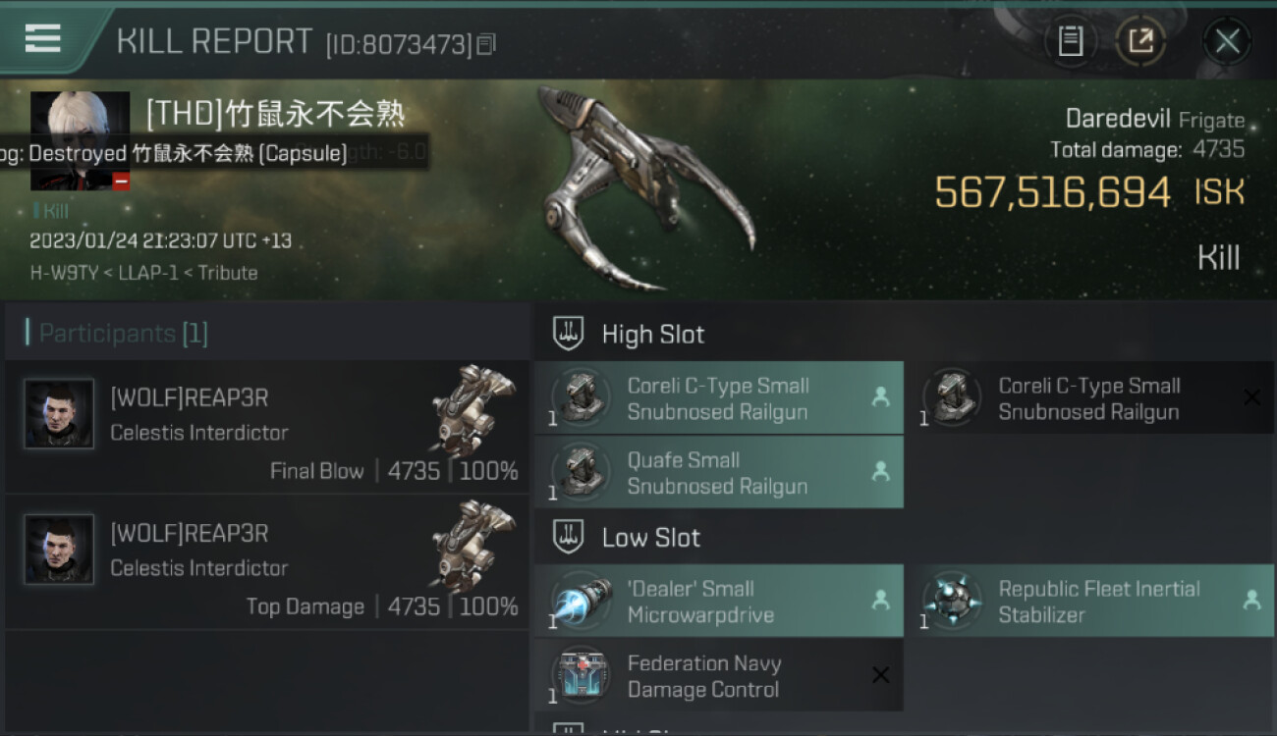Open the hamburger menu icon
The width and height of the screenshot is (1277, 736).
click(x=43, y=38)
